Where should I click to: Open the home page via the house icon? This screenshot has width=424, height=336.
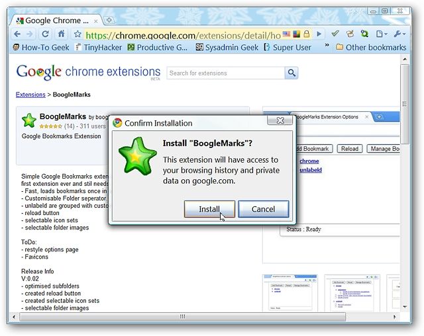coord(62,34)
